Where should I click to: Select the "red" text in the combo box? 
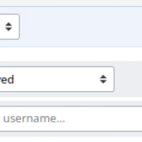[x=7, y=79]
